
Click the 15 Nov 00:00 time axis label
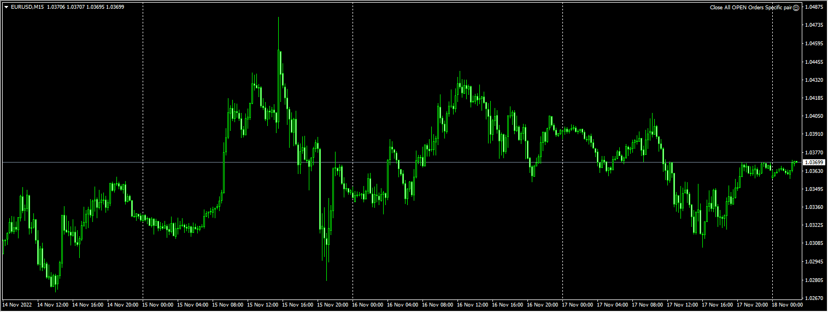158,305
